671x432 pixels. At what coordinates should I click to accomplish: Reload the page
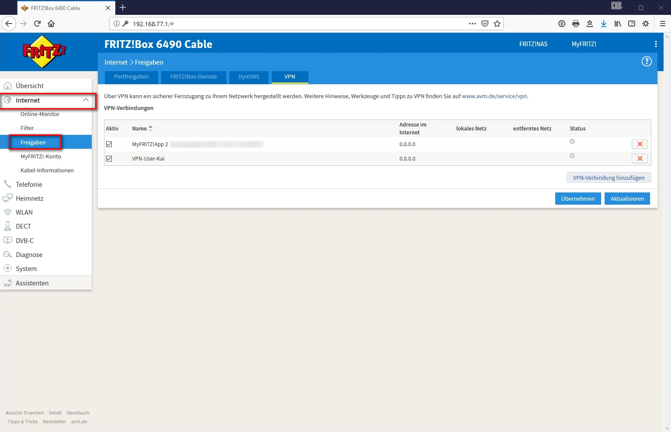tap(37, 24)
